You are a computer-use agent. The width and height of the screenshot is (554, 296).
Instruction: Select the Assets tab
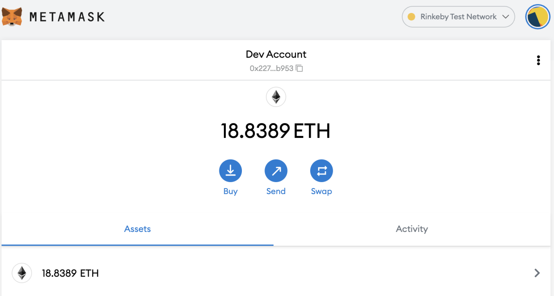[x=137, y=229]
